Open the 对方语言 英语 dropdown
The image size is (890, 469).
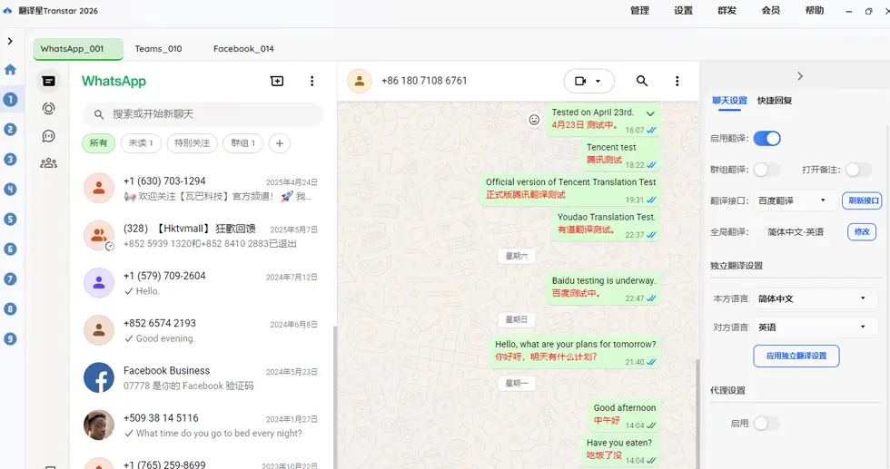[x=816, y=327]
